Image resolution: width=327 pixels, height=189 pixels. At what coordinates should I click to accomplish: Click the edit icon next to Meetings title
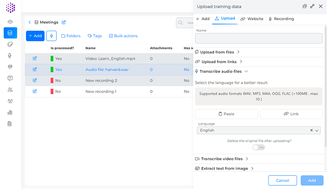[64, 22]
